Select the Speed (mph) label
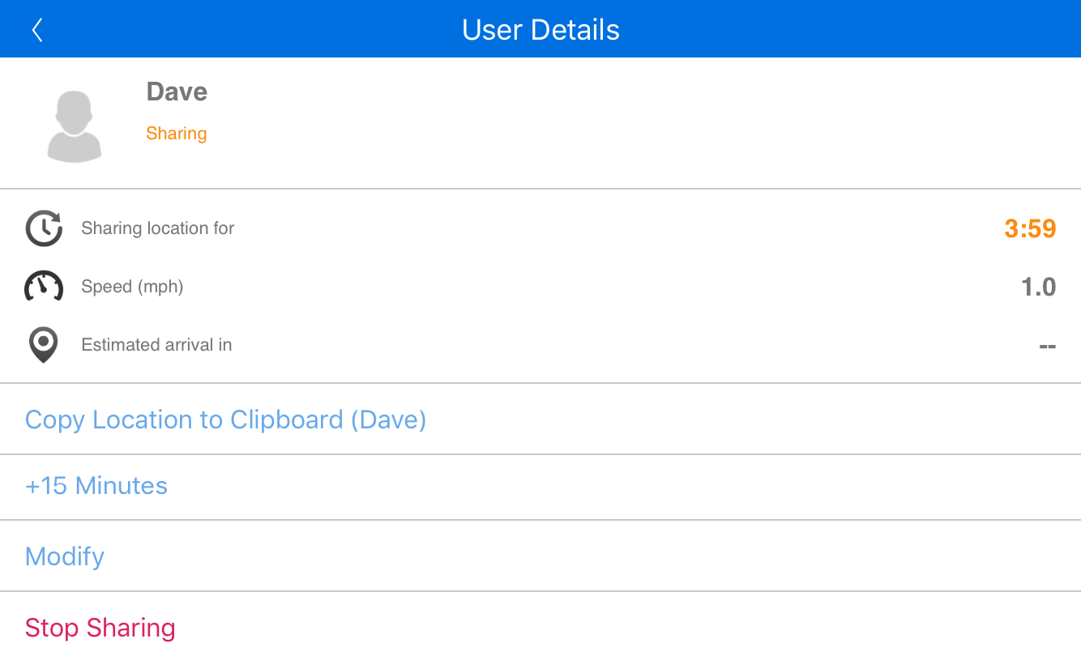The height and width of the screenshot is (660, 1081). point(132,287)
